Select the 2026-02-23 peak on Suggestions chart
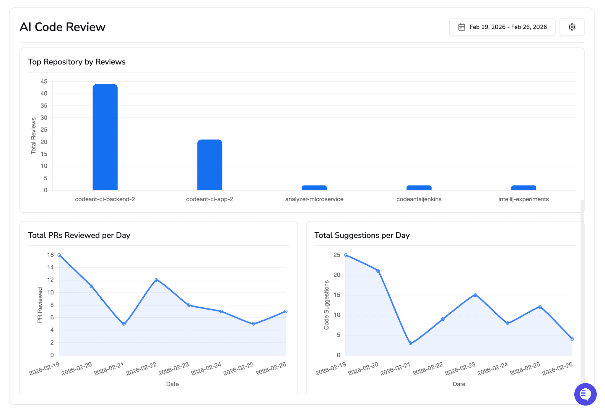 click(x=475, y=295)
